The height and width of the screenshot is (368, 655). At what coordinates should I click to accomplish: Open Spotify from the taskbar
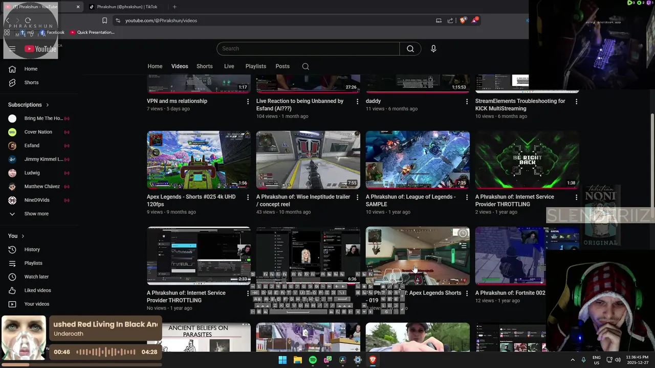tap(313, 360)
